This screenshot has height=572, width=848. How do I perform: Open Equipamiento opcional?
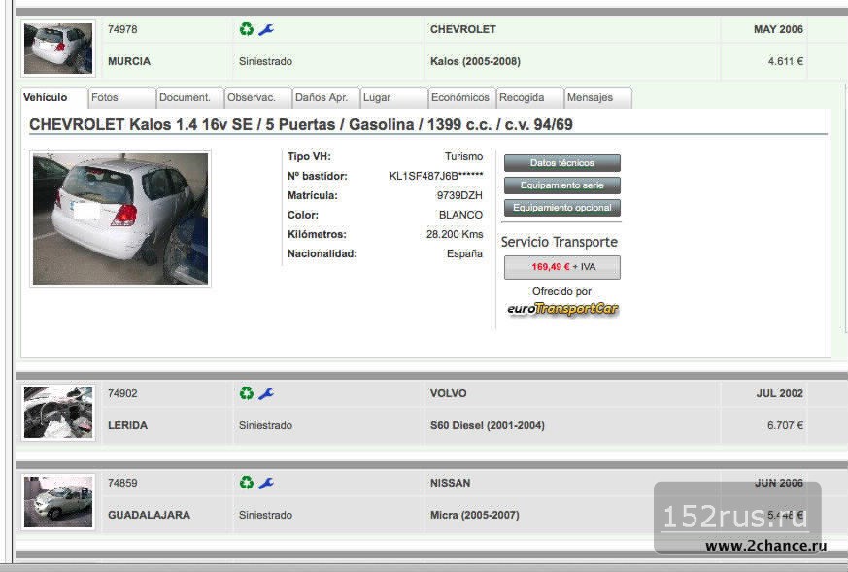[561, 208]
